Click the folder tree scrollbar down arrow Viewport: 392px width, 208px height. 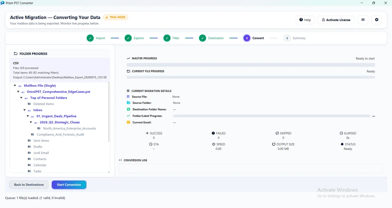[109, 172]
